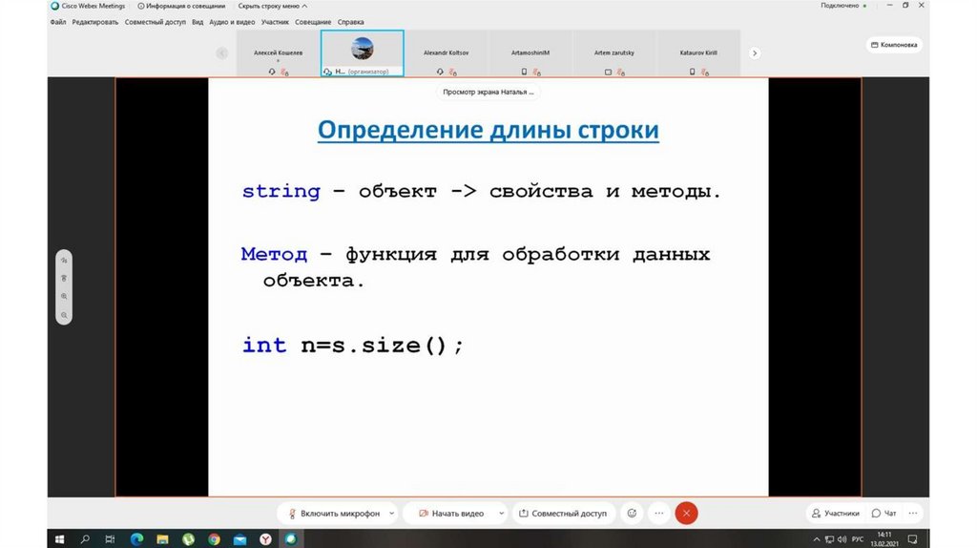Click Webex icon in taskbar
977x548 pixels.
[x=291, y=539]
